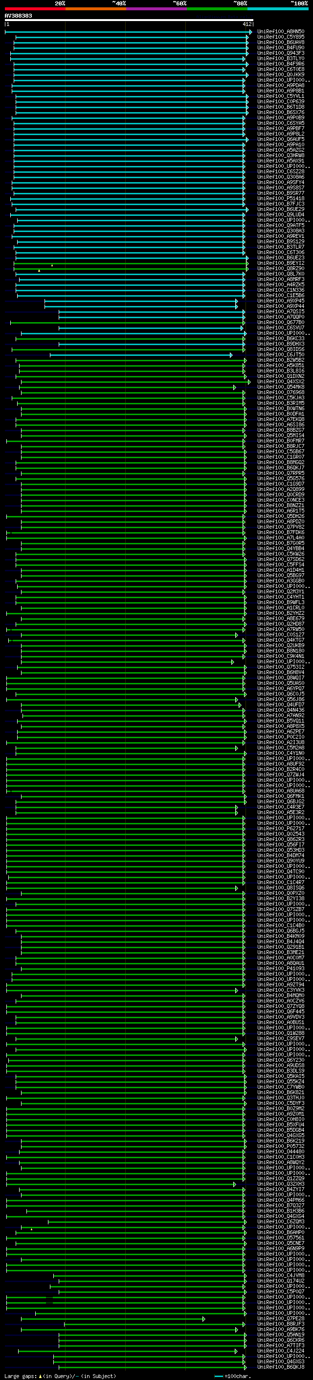
Task: Select hit label UniRef100_A9PDA8
Action: pos(281,85)
